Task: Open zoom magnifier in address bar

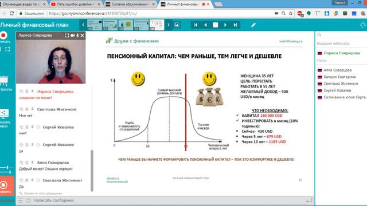Action: 283,13
